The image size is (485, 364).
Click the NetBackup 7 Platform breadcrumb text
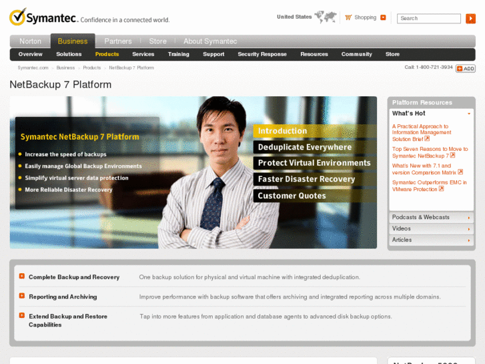(131, 68)
